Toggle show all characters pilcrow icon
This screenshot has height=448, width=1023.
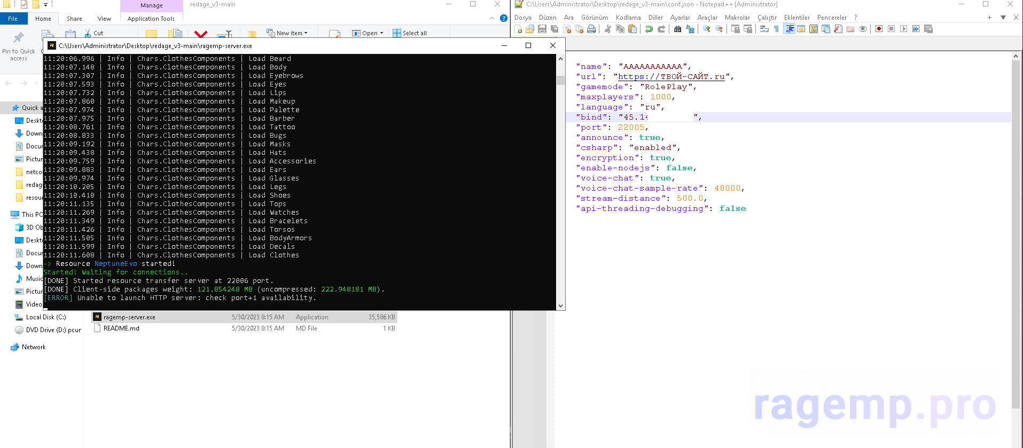click(x=776, y=29)
